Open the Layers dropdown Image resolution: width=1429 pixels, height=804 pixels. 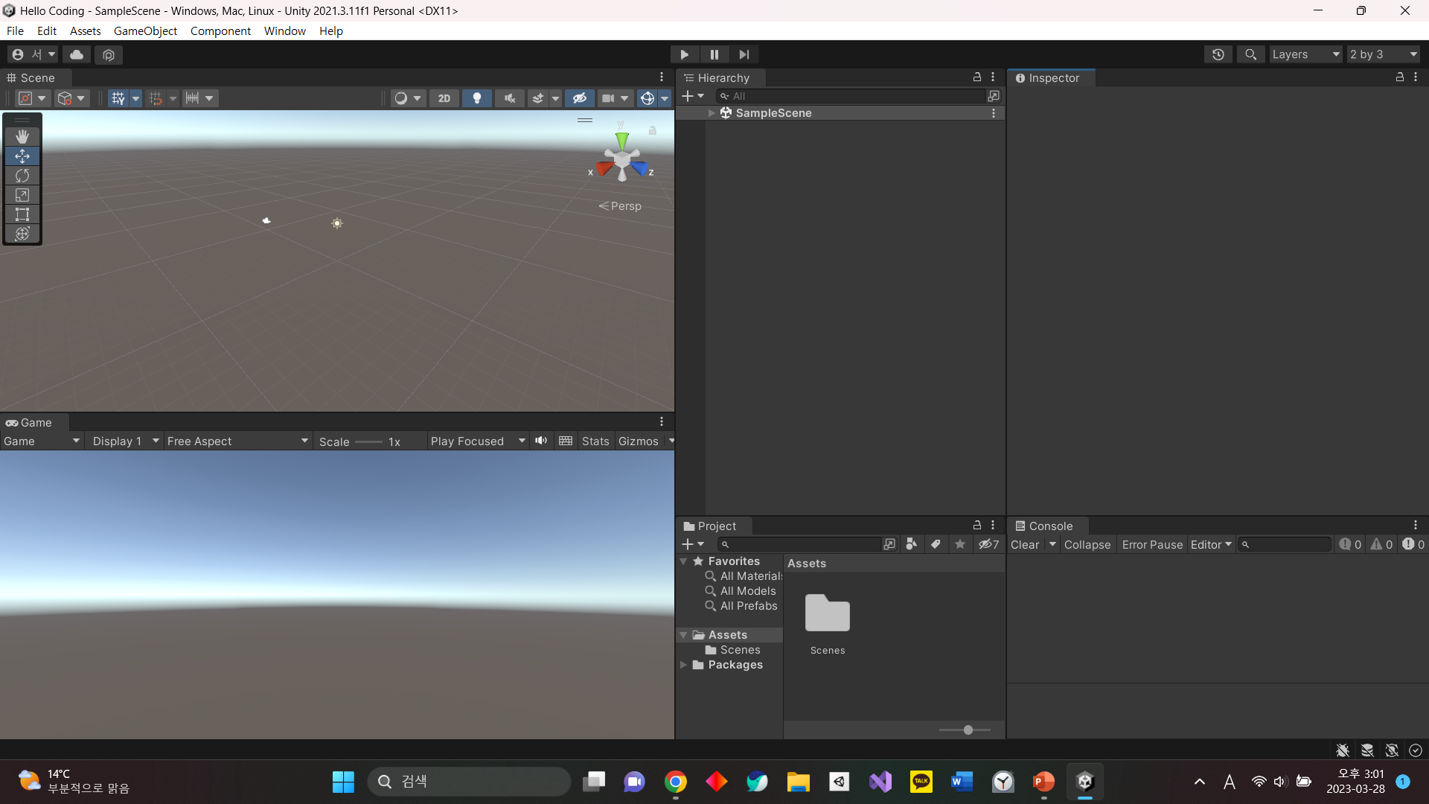(1305, 54)
